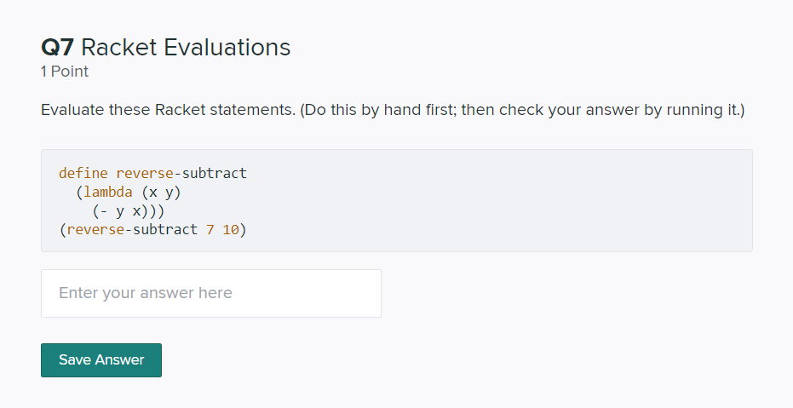Save the answer with Save Answer button
Image resolution: width=793 pixels, height=408 pixels.
(101, 360)
